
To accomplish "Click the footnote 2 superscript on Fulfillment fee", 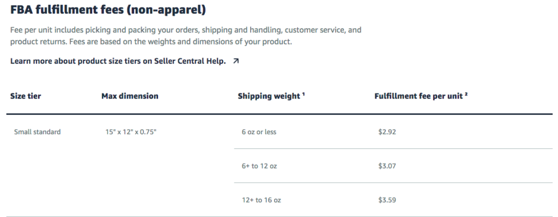I will click(x=465, y=94).
